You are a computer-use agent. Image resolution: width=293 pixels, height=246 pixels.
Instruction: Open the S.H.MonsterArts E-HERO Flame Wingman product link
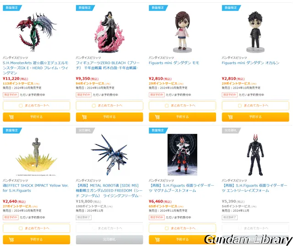[36, 68]
